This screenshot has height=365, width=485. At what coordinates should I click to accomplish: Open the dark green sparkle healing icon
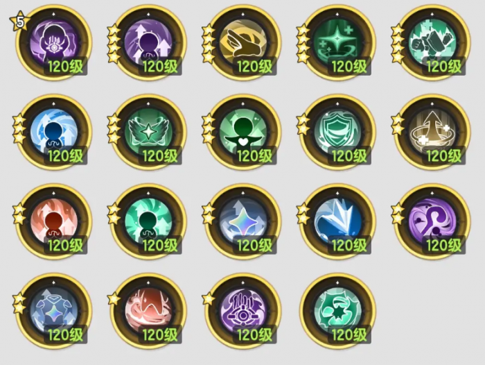(338, 43)
